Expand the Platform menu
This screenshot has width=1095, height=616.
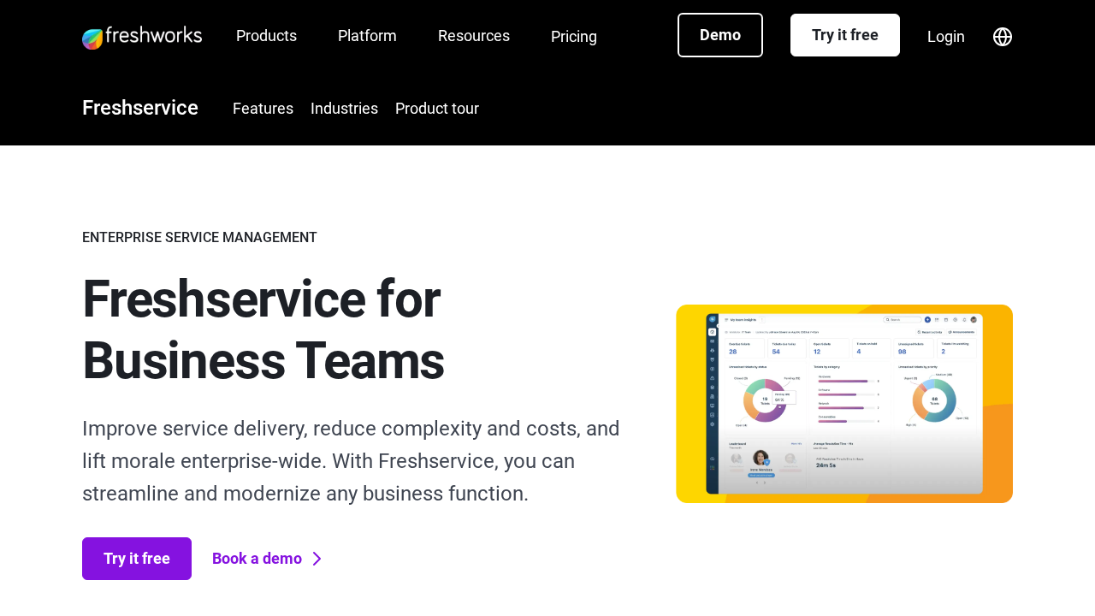tap(367, 36)
